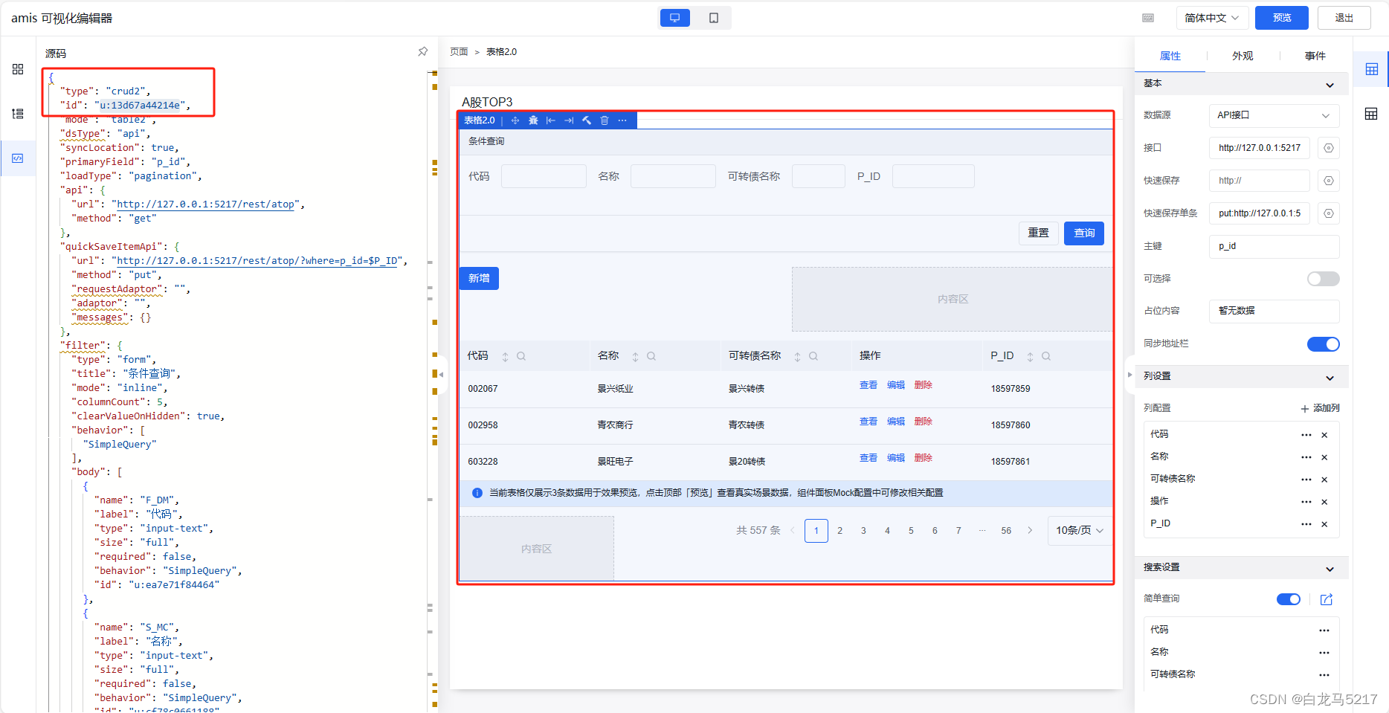Click the 重置 button in filter
Screen dimensions: 1389x713
[x=1038, y=233]
